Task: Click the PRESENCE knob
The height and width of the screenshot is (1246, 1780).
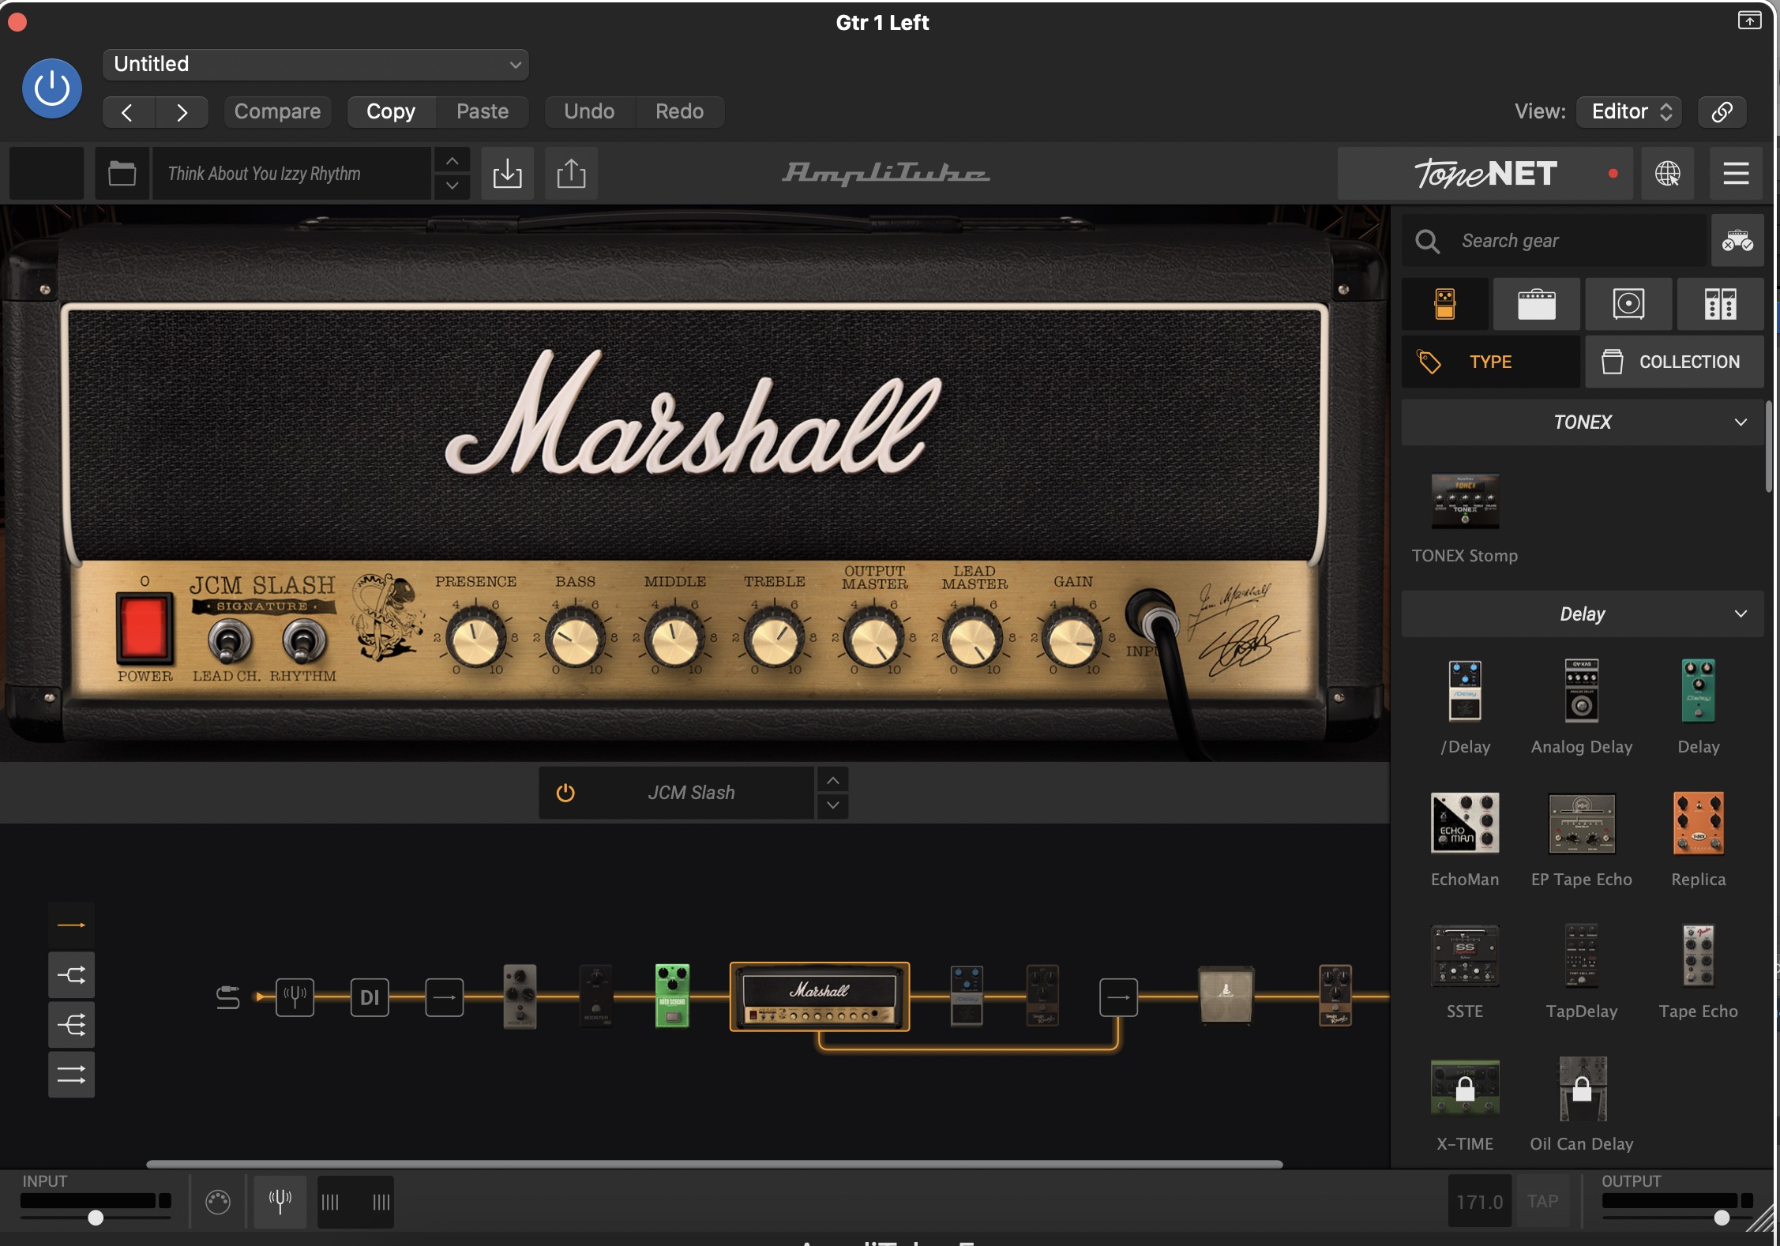Action: click(476, 638)
